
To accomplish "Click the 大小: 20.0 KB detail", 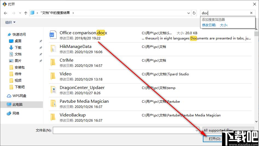I will click(x=187, y=33).
